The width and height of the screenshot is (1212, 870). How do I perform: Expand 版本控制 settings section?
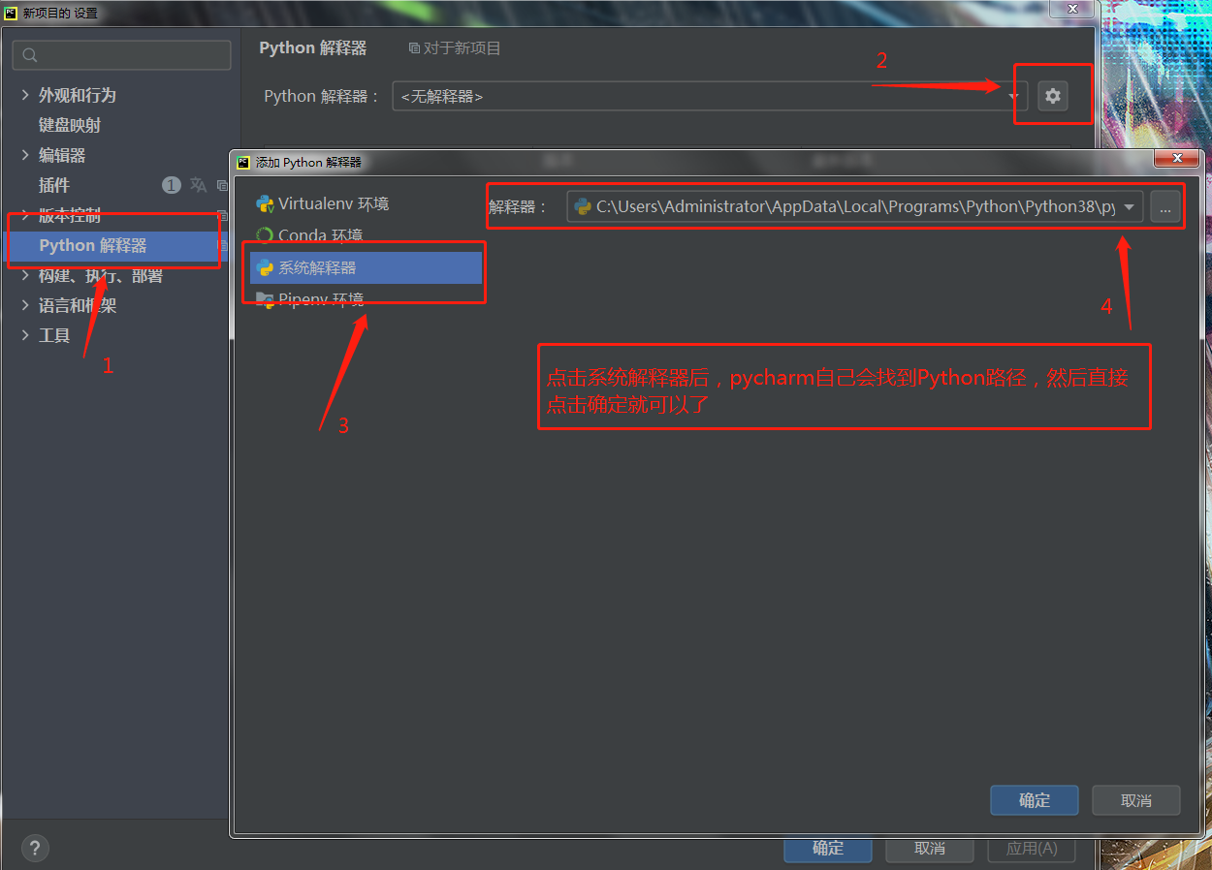(x=25, y=215)
